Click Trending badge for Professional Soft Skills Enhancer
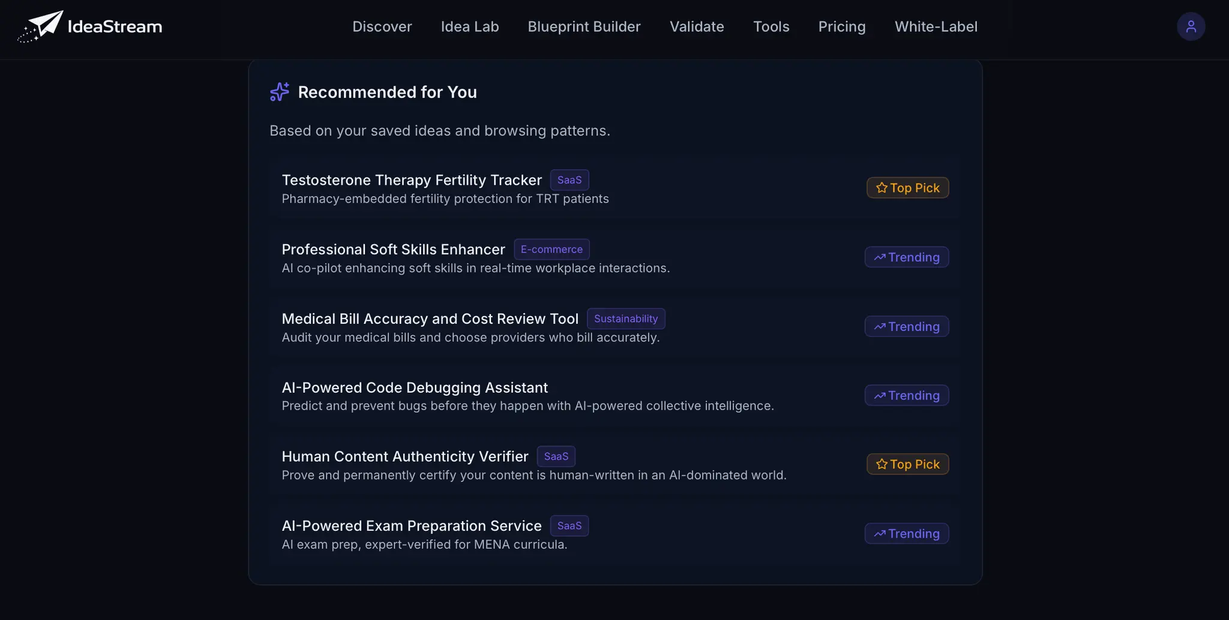 [907, 257]
